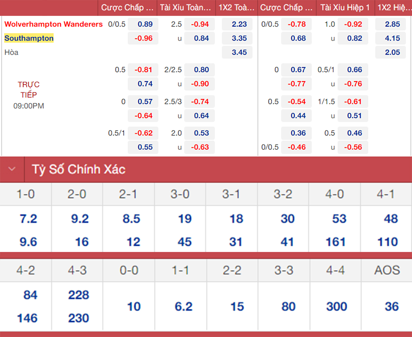Choose correct score 2-1 odds 8.5

point(131,219)
